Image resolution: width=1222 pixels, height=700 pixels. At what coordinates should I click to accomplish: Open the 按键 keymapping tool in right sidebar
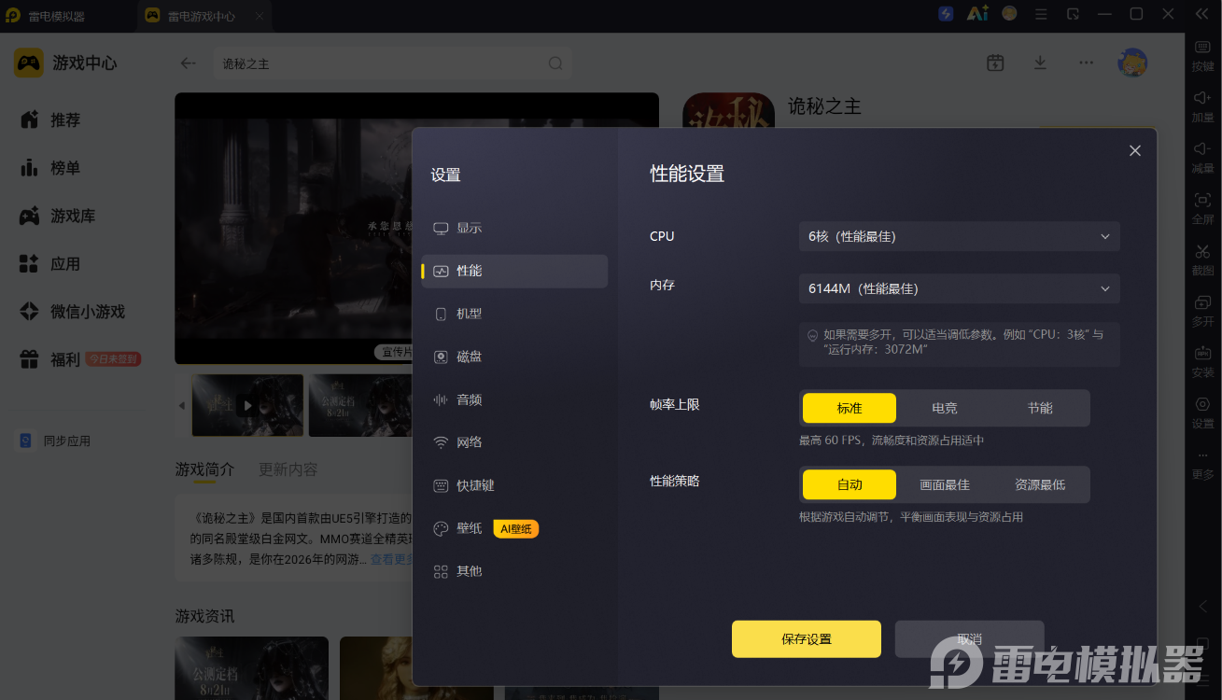coord(1202,55)
